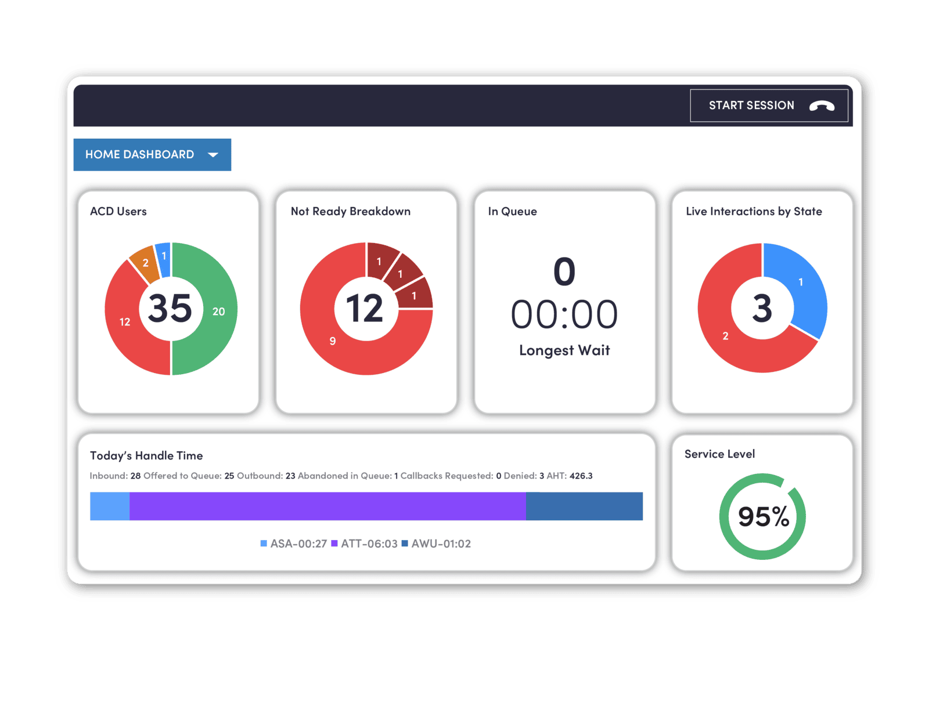Click the 35 total in ACD Users
929x717 pixels.
tap(170, 308)
